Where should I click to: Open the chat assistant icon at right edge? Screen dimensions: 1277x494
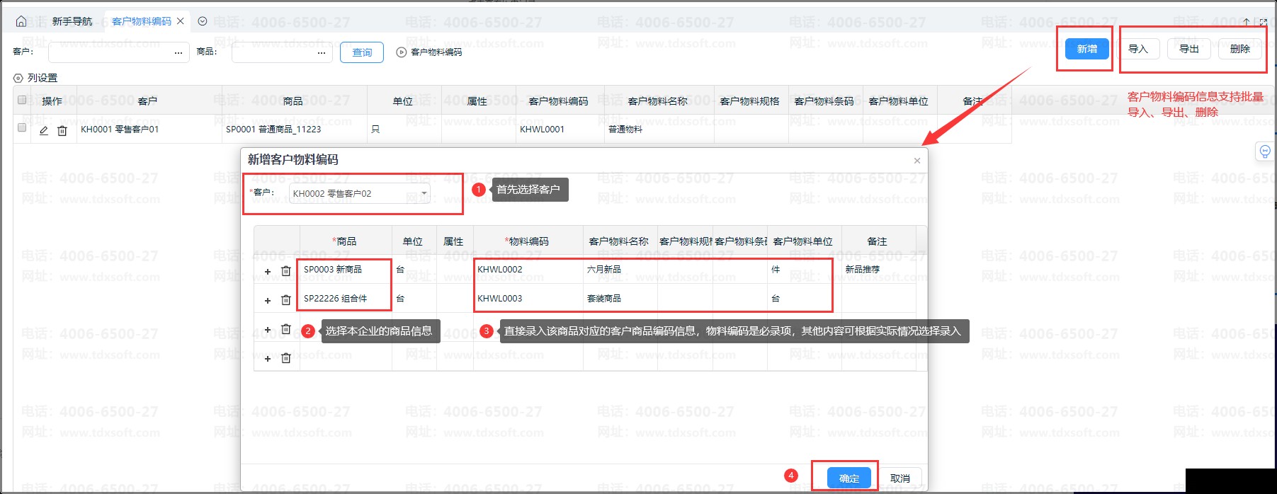click(x=1265, y=151)
